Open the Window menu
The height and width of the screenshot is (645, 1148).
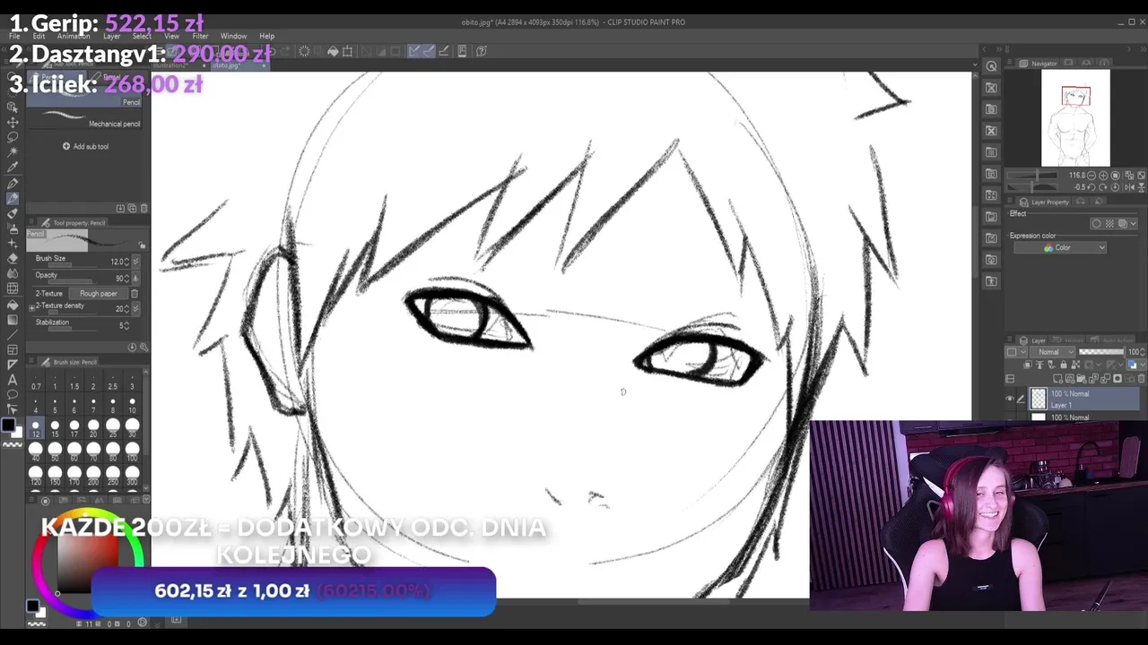233,36
